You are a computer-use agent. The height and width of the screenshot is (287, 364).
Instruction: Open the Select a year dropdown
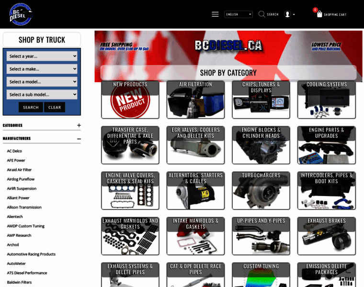42,56
